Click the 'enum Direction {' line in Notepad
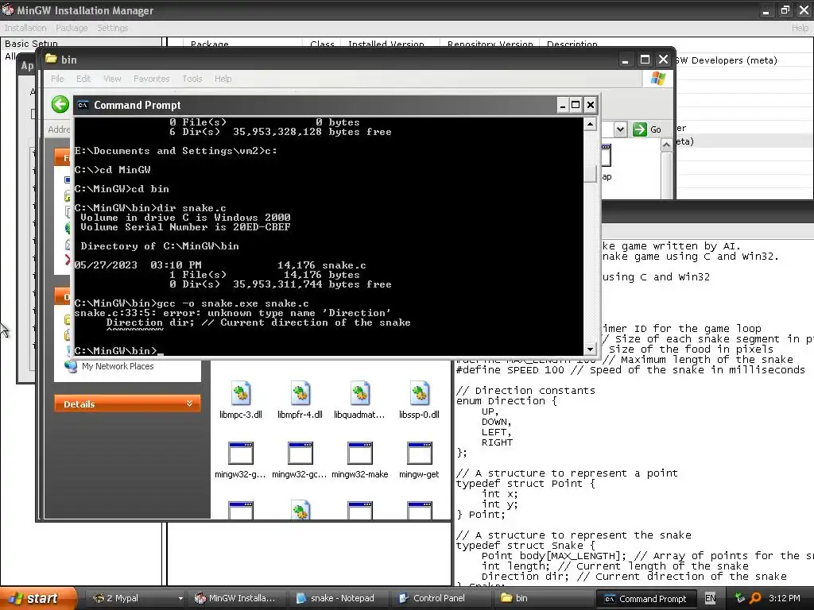814x610 pixels. [x=506, y=401]
